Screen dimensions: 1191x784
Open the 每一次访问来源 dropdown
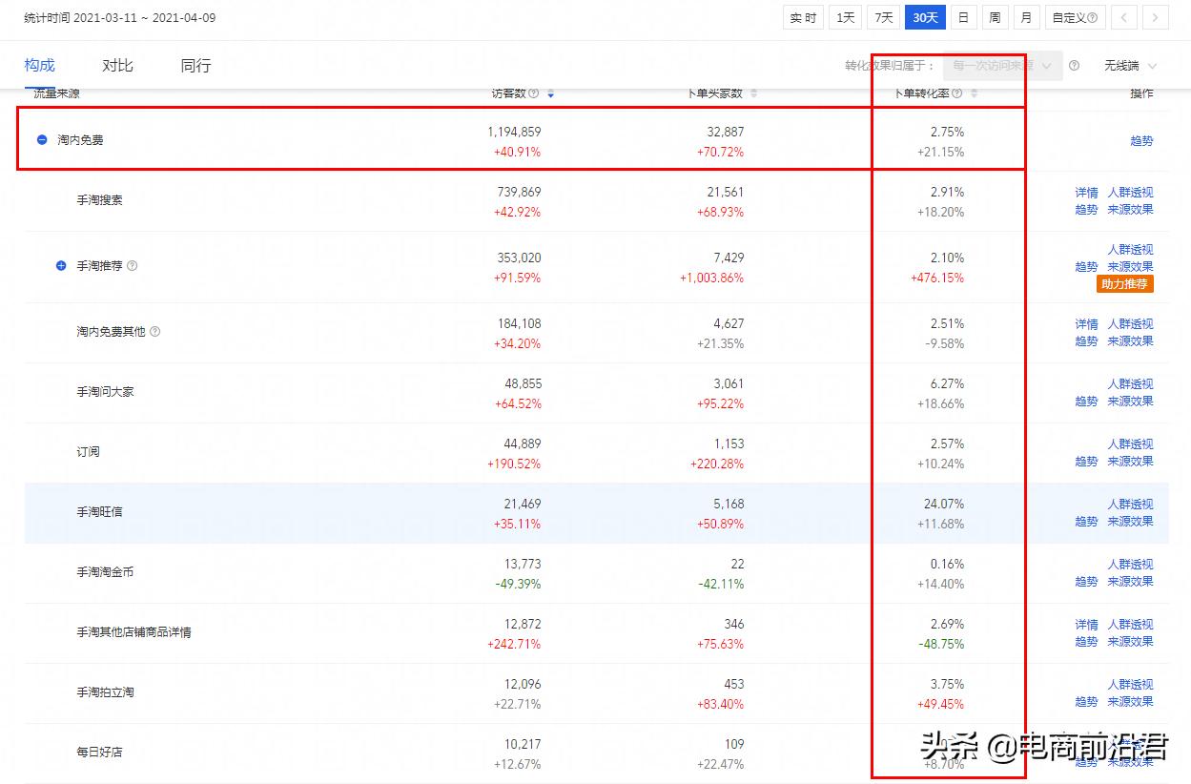[999, 65]
